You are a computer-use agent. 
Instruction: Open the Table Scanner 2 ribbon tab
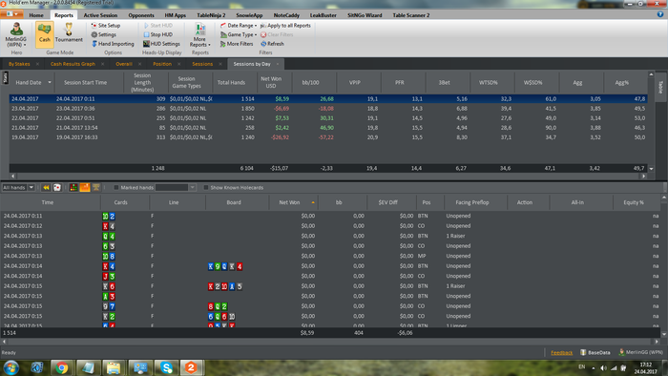click(x=410, y=15)
